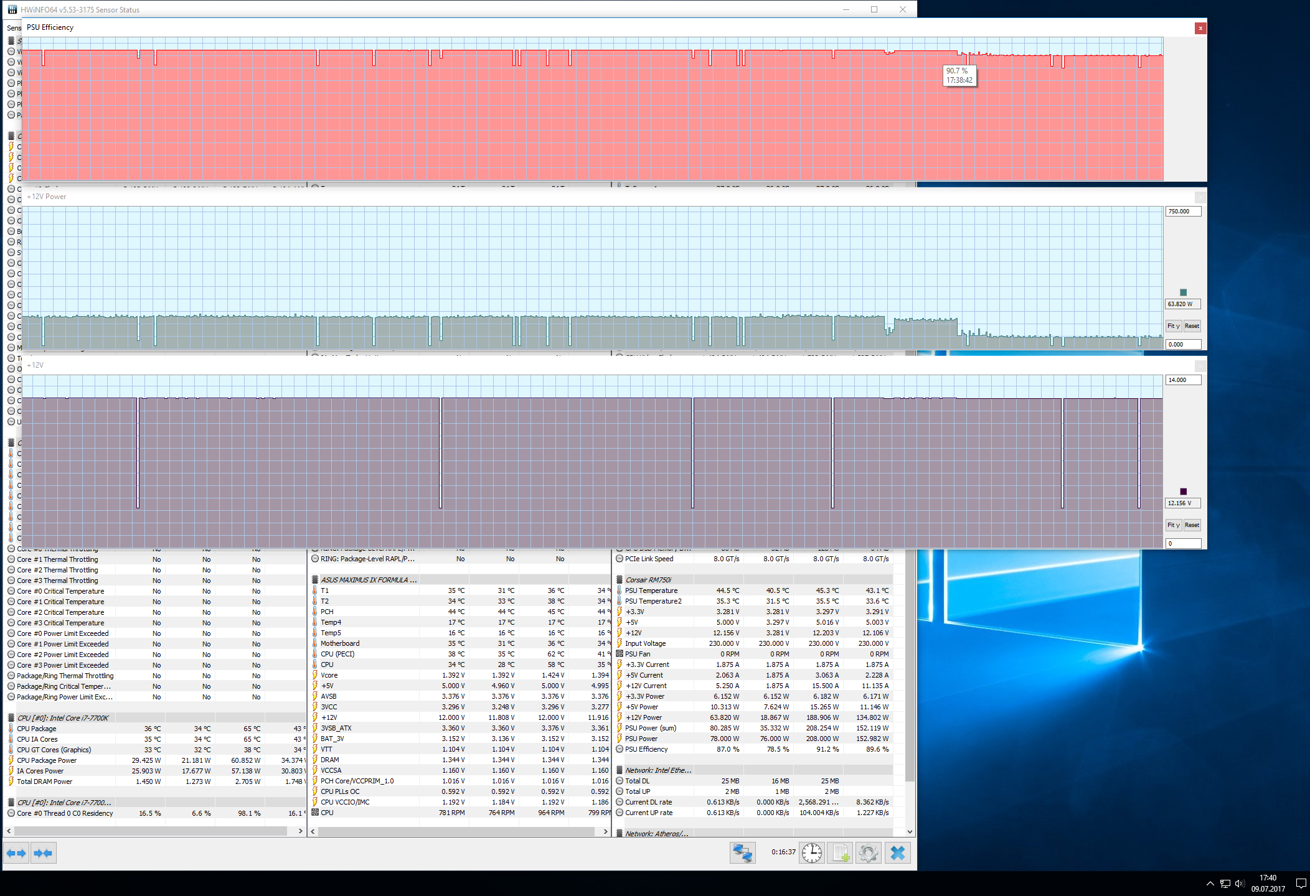
Task: Click the volume speaker tray icon
Action: coord(1239,883)
